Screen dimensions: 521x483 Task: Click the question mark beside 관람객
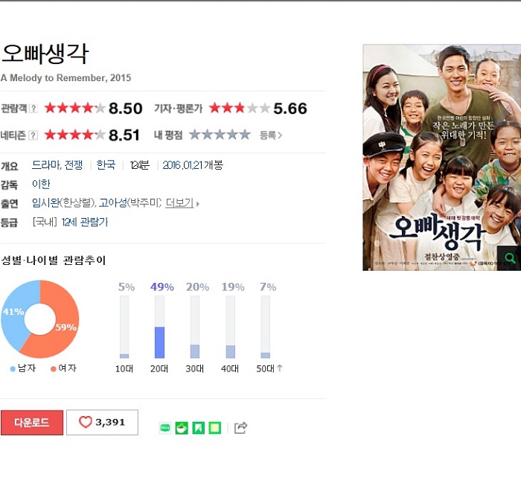pos(33,109)
